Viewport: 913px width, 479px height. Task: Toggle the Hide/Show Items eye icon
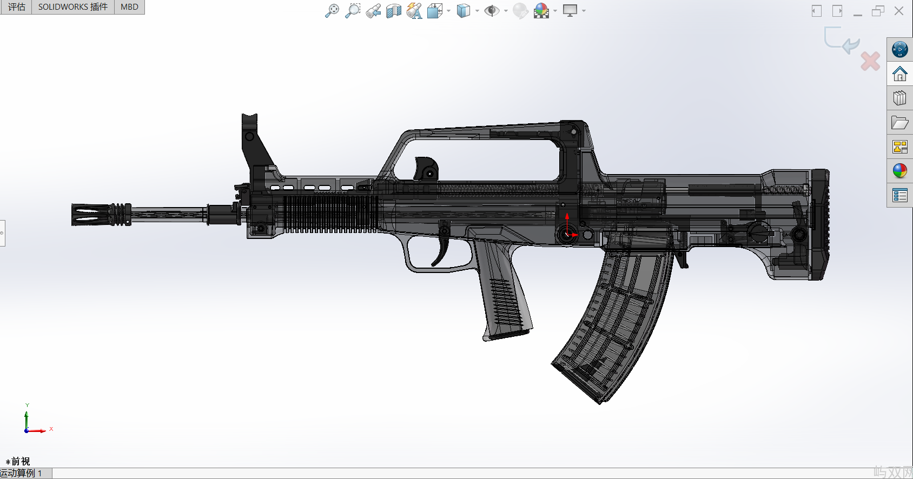492,10
